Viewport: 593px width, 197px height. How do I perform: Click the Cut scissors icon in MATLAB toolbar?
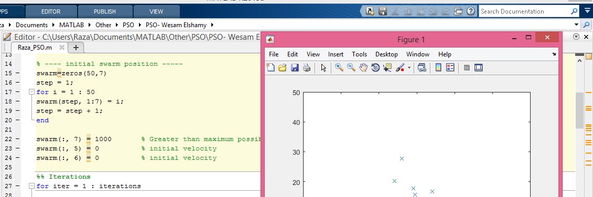click(395, 11)
